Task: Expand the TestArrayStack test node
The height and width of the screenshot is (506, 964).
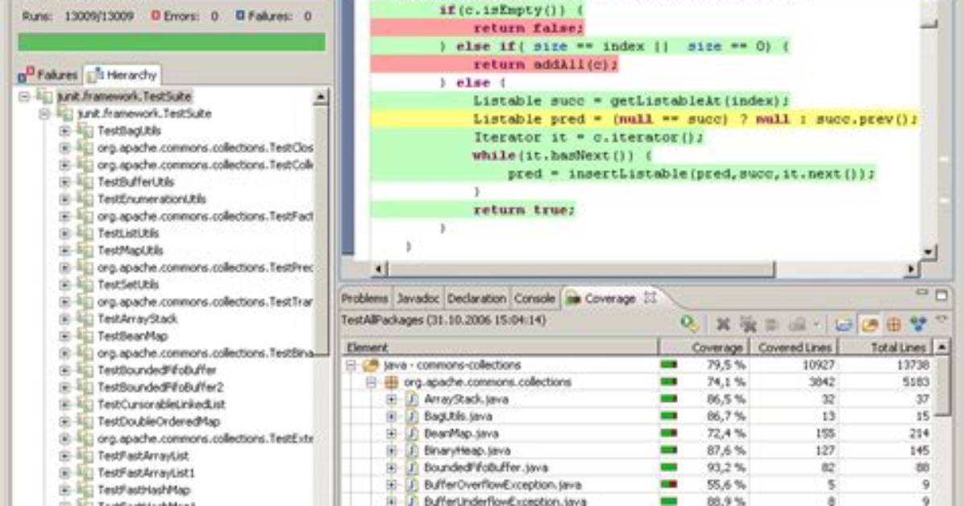Action: [x=64, y=319]
